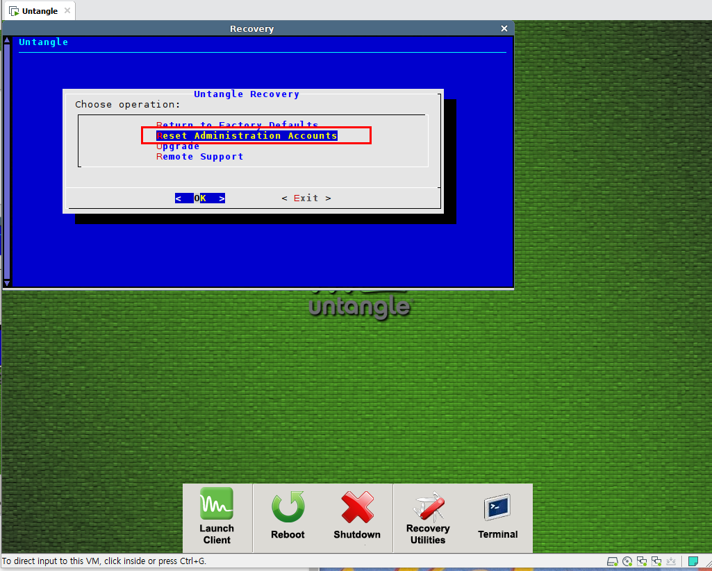Confirm with the OK button

[x=200, y=198]
